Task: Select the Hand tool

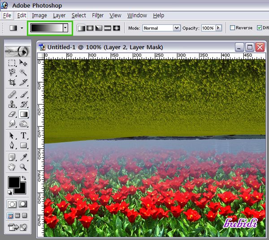Action: (12, 167)
